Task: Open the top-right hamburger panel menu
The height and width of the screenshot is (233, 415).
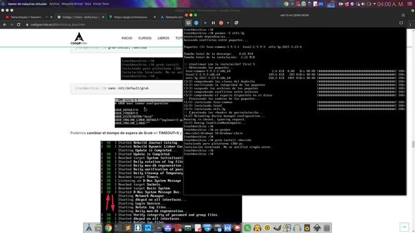Action: pos(409,4)
